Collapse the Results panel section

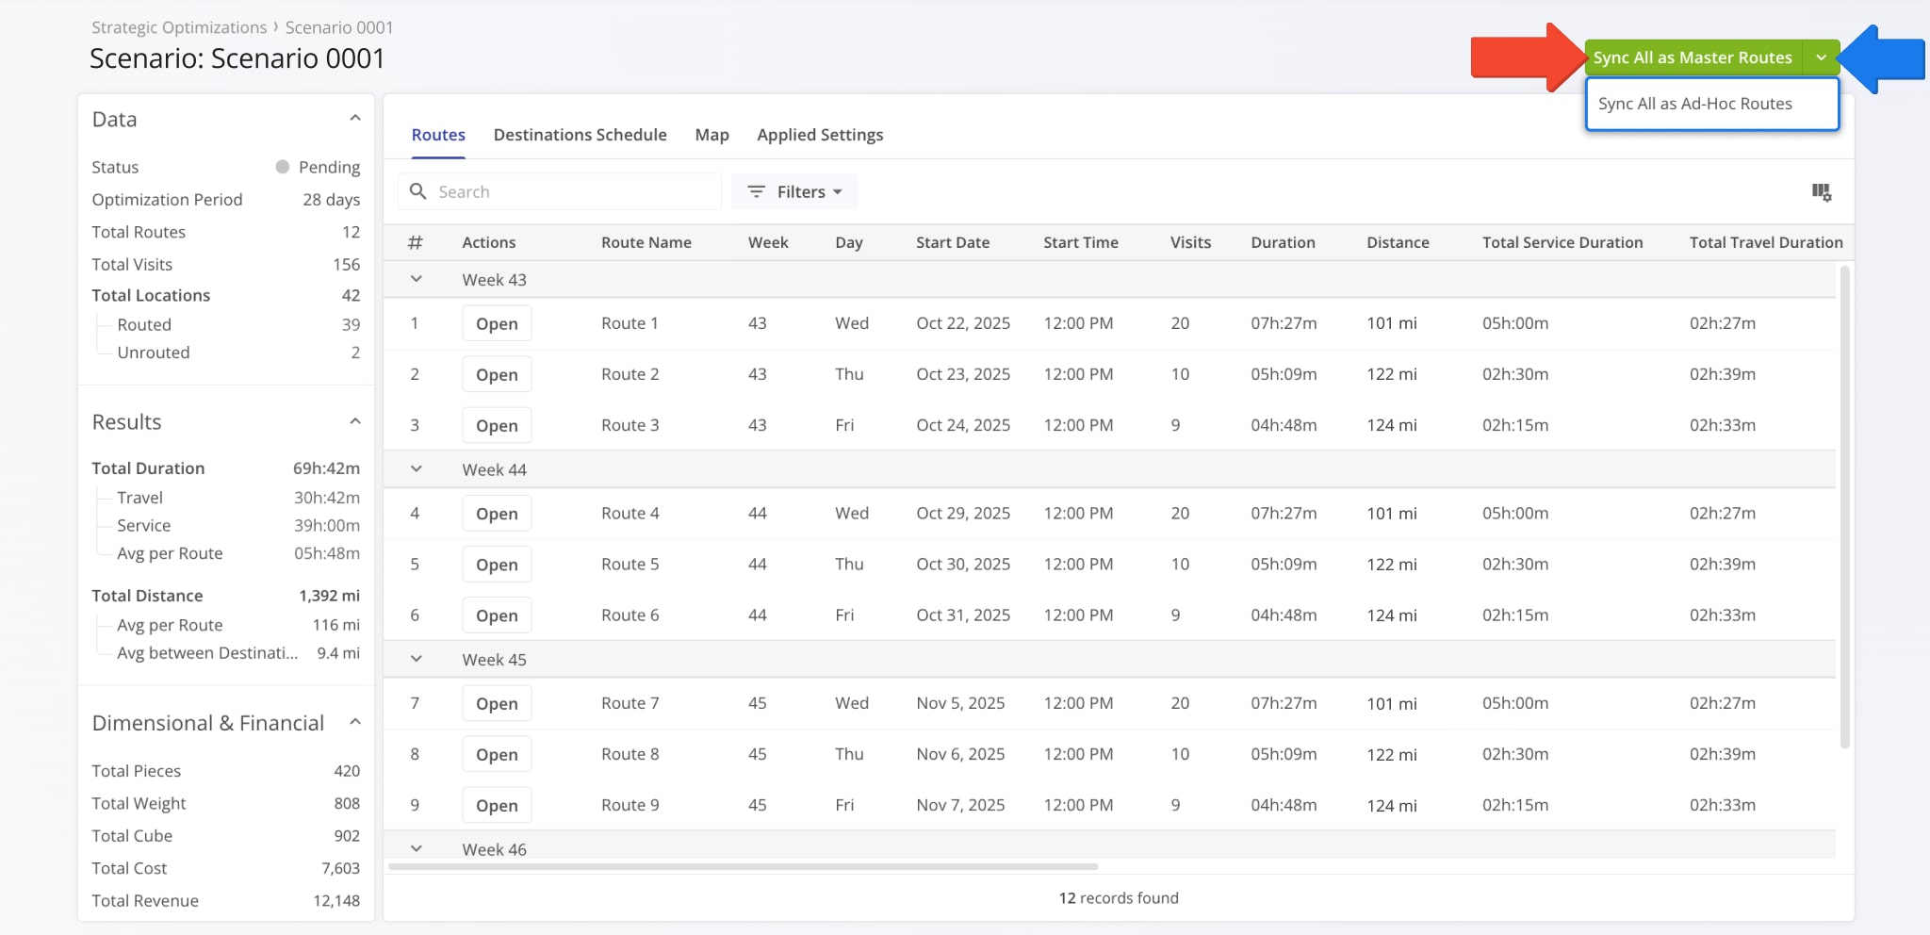tap(354, 421)
